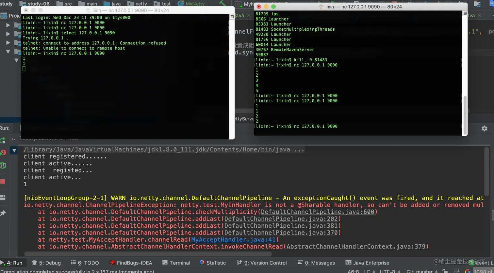Click the 'Compilation completed successfully' status message
The width and height of the screenshot is (494, 273).
[77, 271]
